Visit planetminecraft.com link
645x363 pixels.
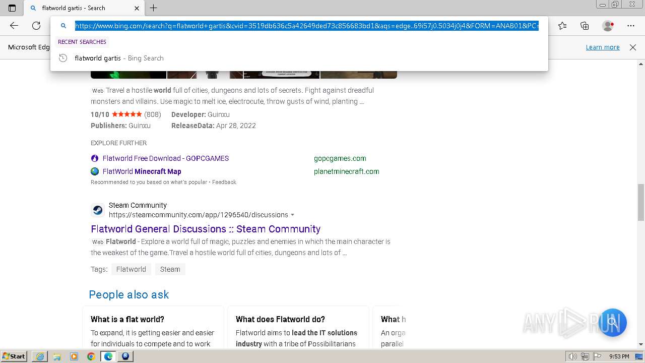(347, 171)
